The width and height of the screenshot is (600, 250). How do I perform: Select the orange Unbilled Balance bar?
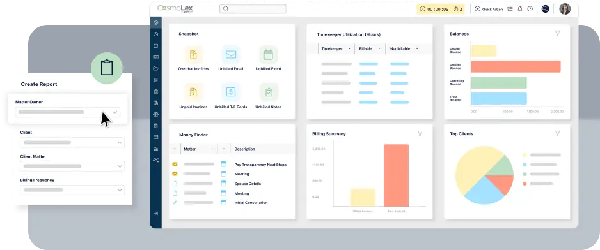[516, 66]
